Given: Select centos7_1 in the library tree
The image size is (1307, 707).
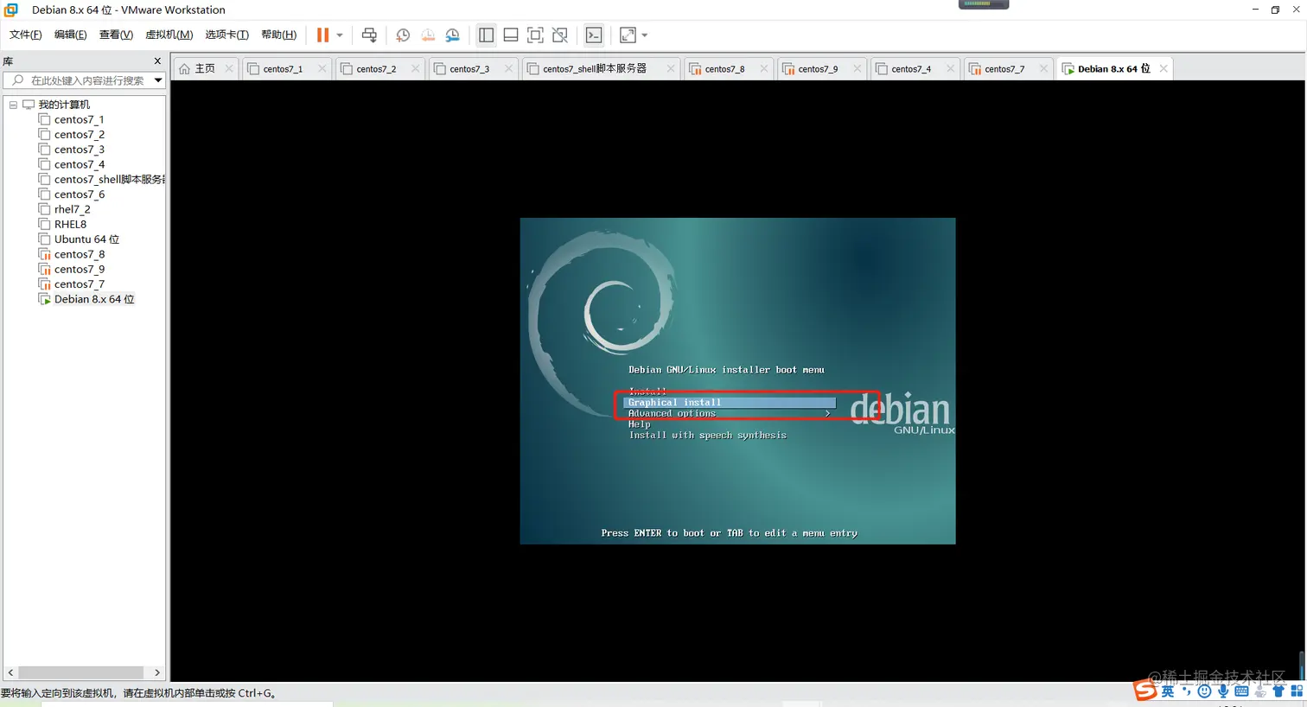Looking at the screenshot, I should point(79,119).
